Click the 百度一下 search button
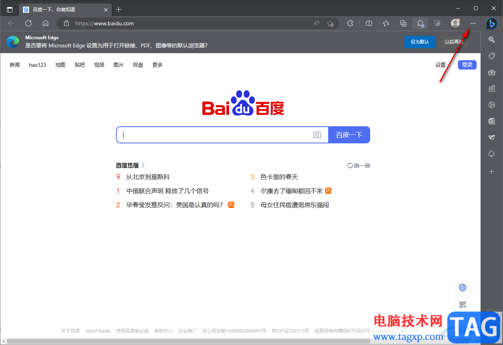The height and width of the screenshot is (345, 503). [349, 135]
